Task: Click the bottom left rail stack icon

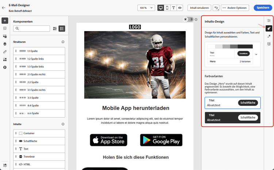Action: point(5,165)
